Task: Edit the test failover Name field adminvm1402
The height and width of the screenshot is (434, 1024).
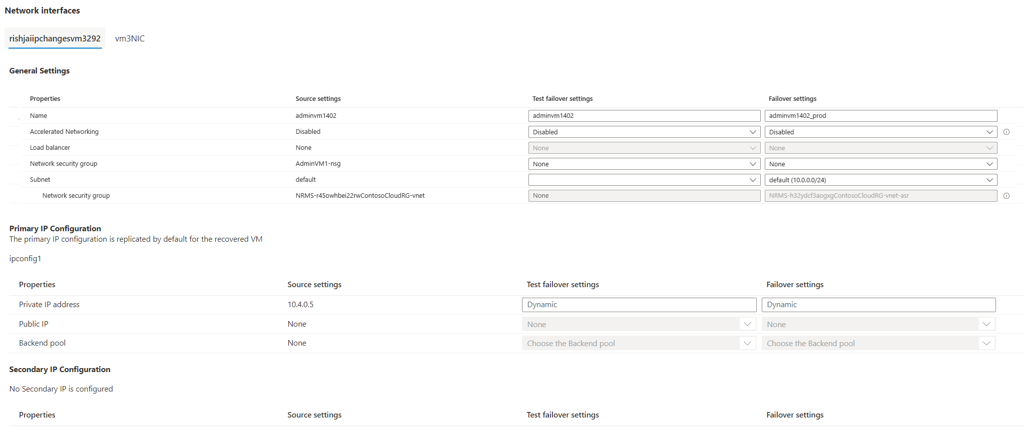Action: (x=644, y=116)
